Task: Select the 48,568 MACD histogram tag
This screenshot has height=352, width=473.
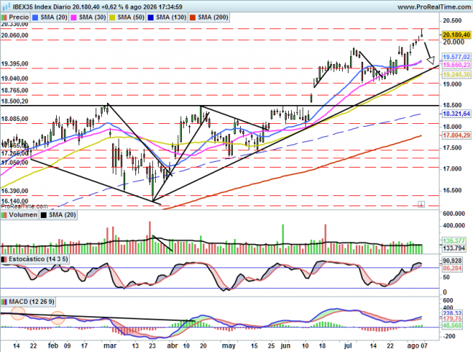Action: (x=452, y=326)
